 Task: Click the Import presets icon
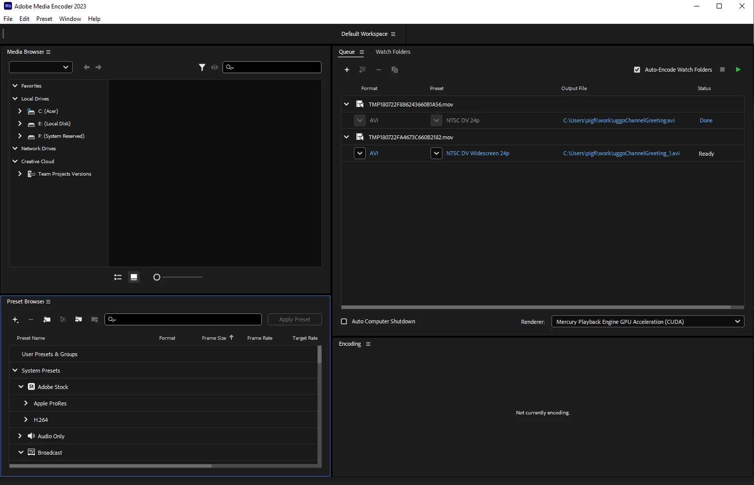[79, 319]
